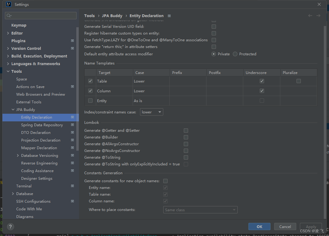The width and height of the screenshot is (329, 236).
Task: Click the project icon on Terminal row
Action: pyautogui.click(x=72, y=186)
